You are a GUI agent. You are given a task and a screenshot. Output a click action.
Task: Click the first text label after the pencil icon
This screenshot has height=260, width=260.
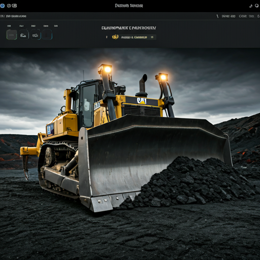coord(229,16)
